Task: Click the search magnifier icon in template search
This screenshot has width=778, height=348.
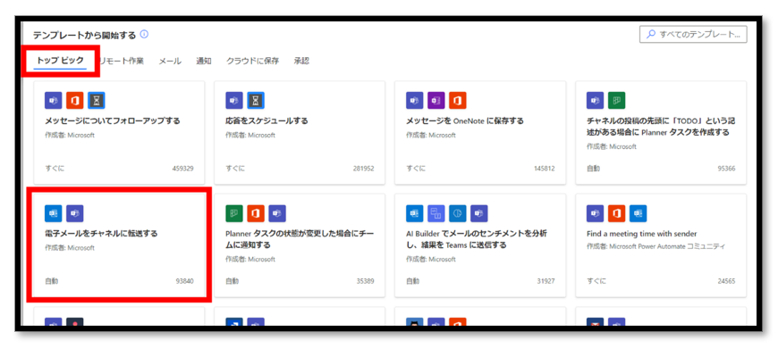Action: (650, 35)
